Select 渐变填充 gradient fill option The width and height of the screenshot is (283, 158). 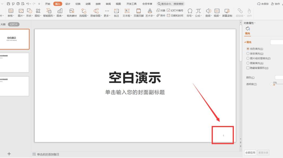[x=248, y=53]
